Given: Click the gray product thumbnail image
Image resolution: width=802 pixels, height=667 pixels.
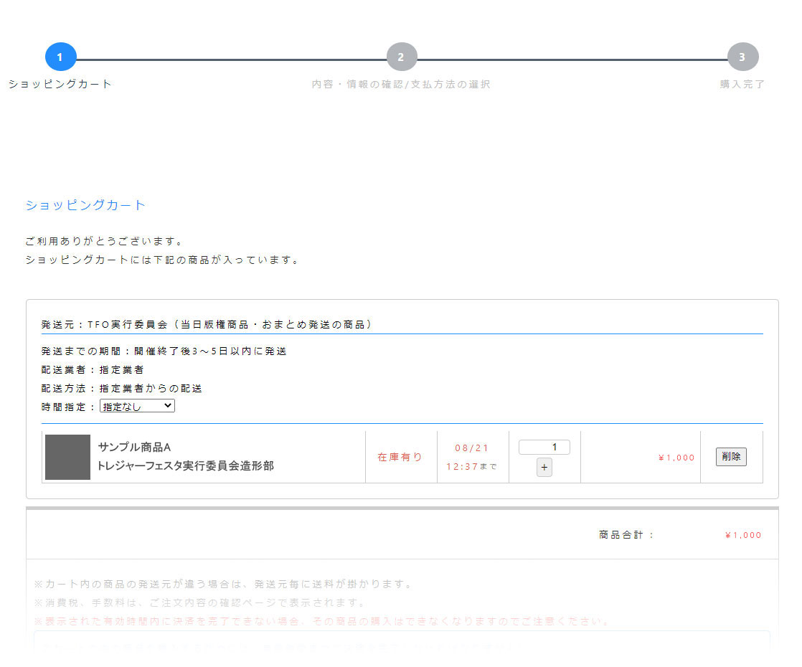Looking at the screenshot, I should click(x=67, y=457).
